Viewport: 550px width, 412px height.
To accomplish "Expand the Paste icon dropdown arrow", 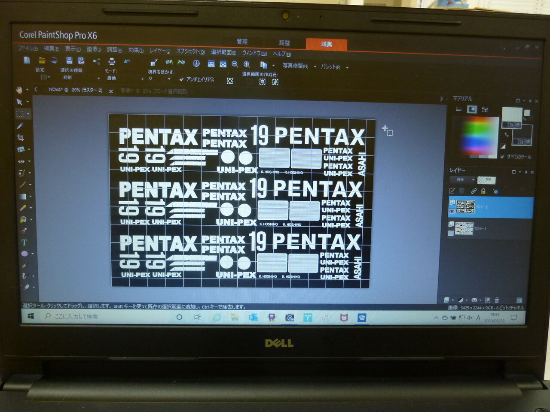I will click(x=273, y=66).
